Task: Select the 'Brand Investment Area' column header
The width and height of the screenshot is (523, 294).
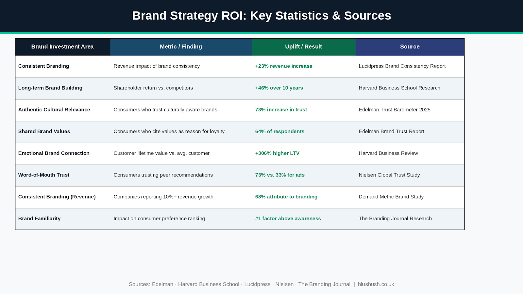Action: click(62, 47)
